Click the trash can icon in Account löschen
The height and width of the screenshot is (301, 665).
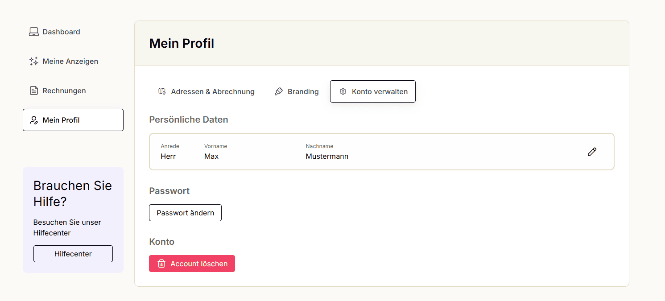click(x=161, y=264)
